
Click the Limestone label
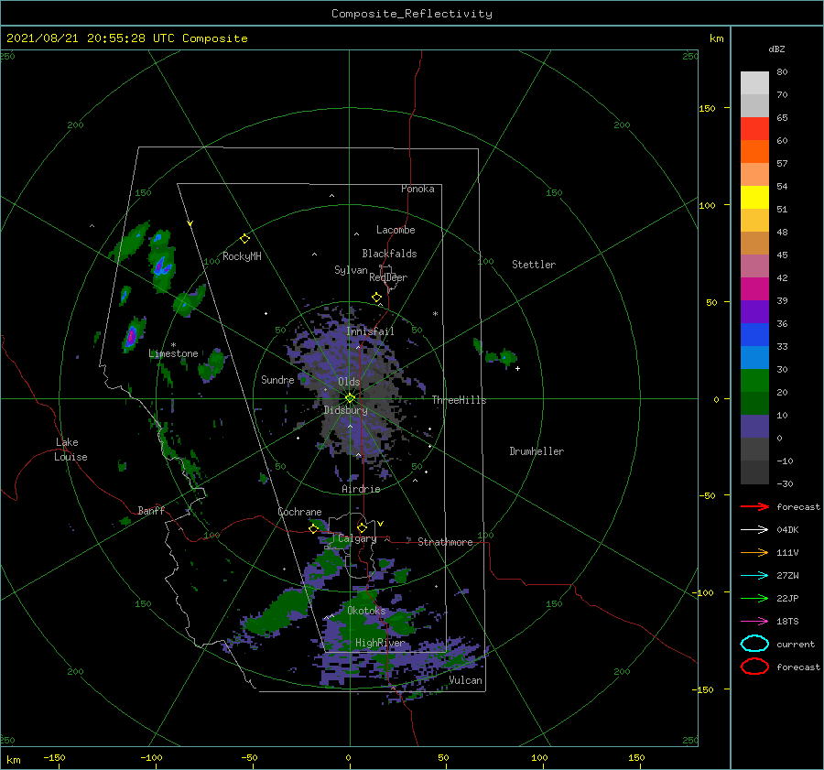coord(173,353)
